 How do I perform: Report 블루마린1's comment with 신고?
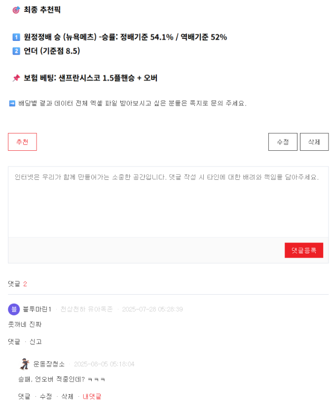(x=36, y=341)
